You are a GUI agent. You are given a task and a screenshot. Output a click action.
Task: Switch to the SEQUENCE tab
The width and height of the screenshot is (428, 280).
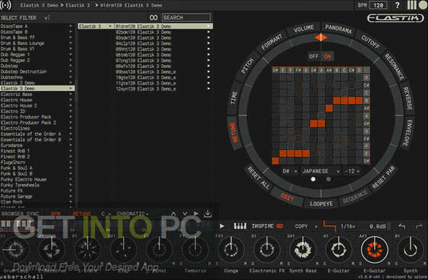point(355,196)
